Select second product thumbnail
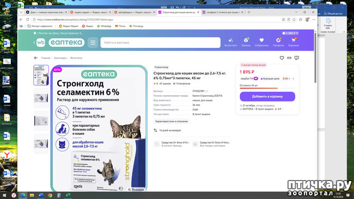This screenshot has width=354, height=199. (x=41, y=98)
